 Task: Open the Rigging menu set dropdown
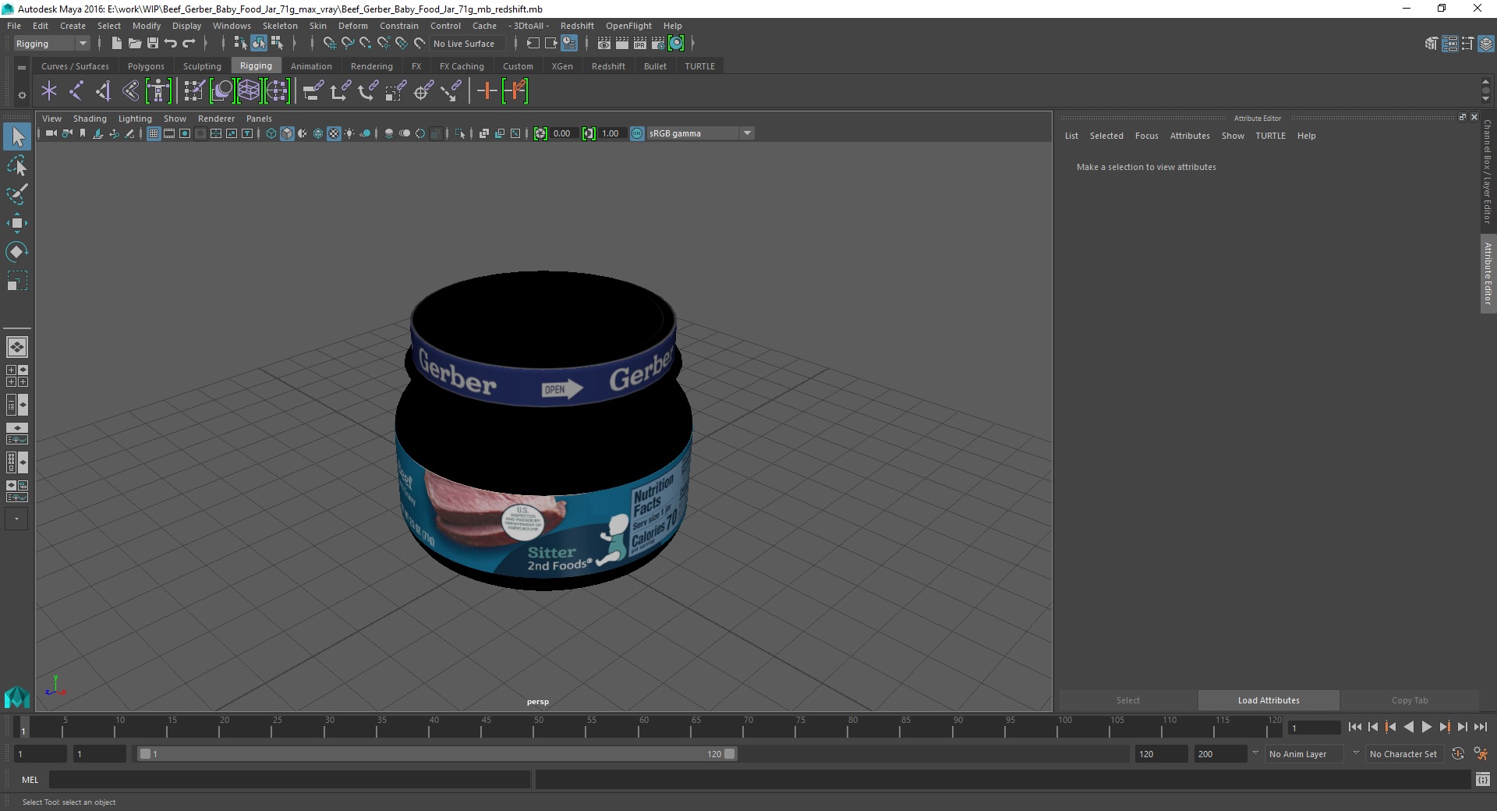click(x=51, y=44)
